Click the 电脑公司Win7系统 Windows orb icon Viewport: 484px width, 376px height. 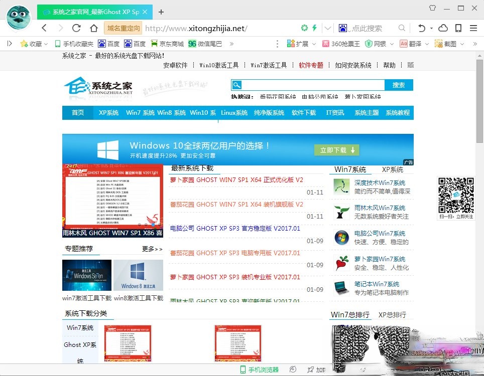point(341,238)
